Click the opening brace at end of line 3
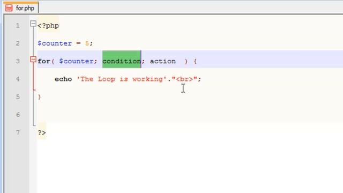The image size is (343, 193). point(195,61)
